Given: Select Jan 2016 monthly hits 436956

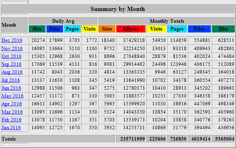Looking at the screenshot, I should [226, 128].
